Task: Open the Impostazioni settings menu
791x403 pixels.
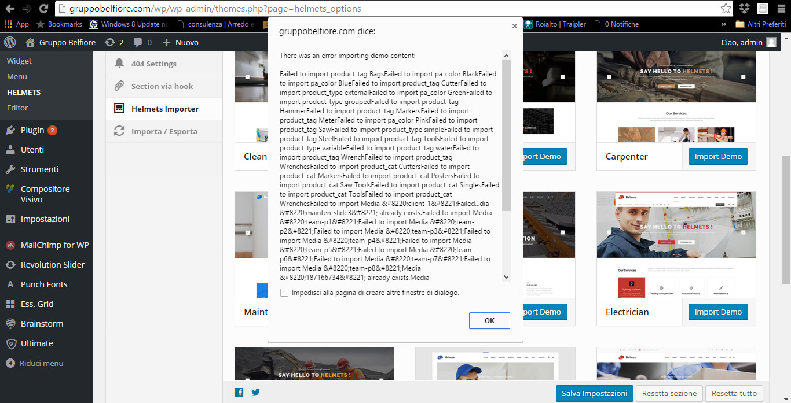Action: (46, 219)
